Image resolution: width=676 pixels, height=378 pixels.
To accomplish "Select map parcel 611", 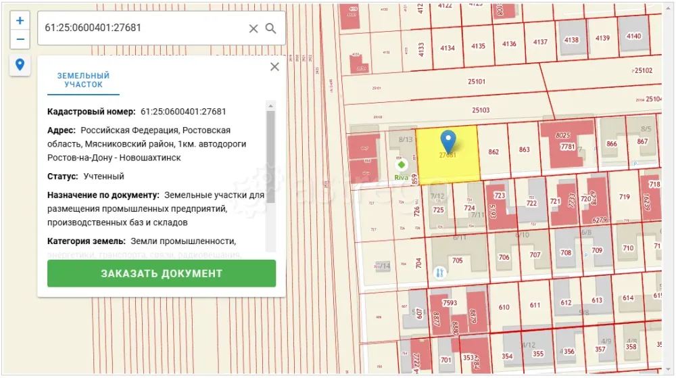I will (x=535, y=305).
